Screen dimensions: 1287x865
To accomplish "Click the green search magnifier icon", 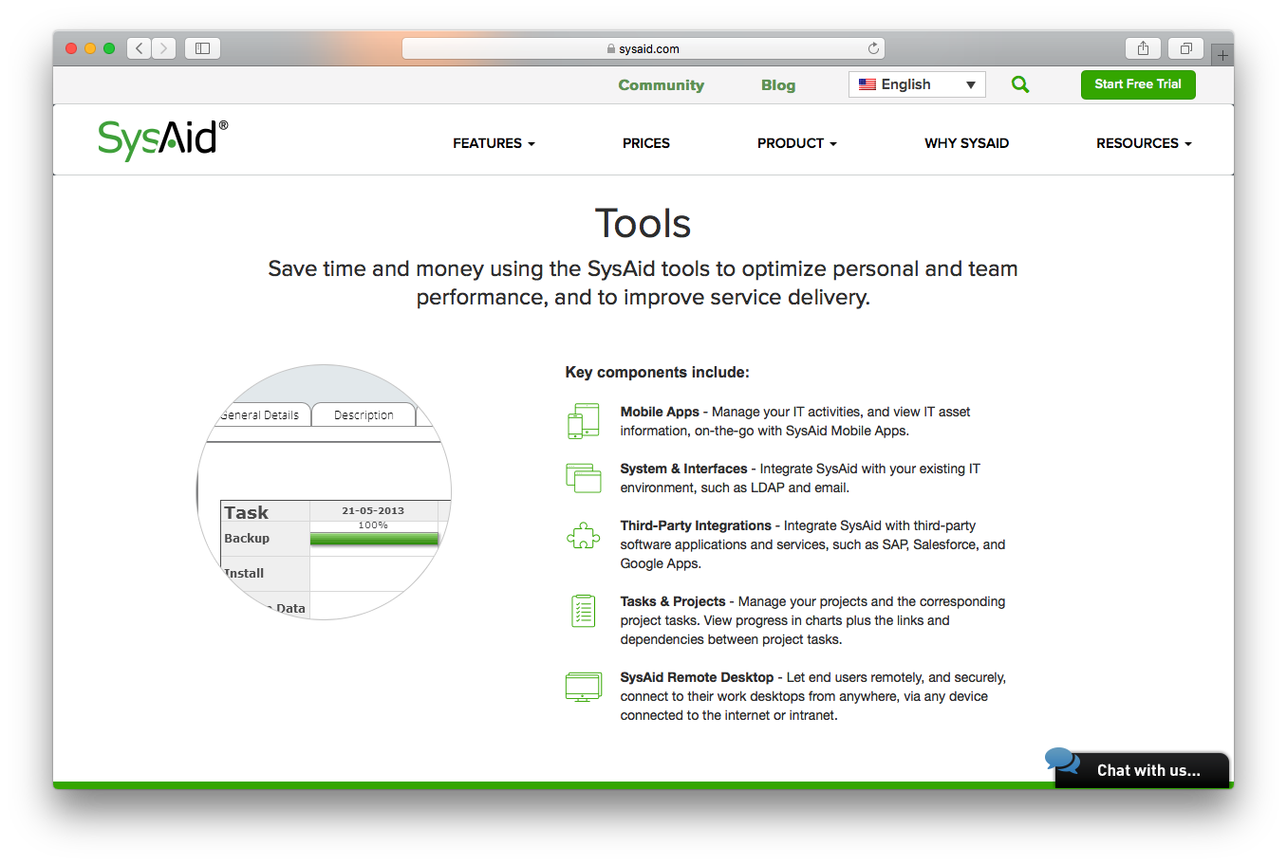I will pos(1020,84).
